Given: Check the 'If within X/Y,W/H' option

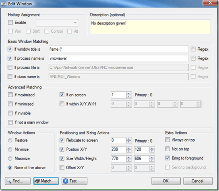Looking at the screenshot, I should point(62,104).
